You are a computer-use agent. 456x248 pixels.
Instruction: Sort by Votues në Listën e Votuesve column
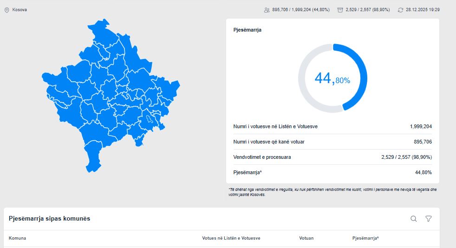231,238
